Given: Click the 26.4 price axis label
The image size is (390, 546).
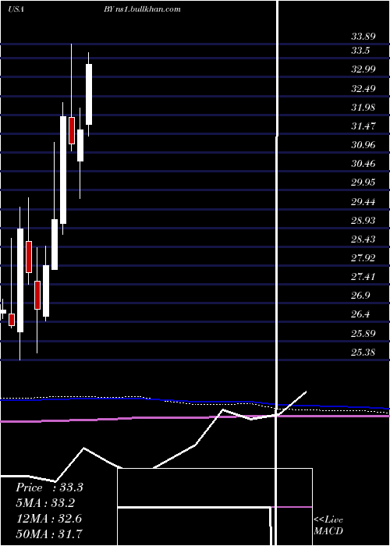Looking at the screenshot, I should pos(360,314).
